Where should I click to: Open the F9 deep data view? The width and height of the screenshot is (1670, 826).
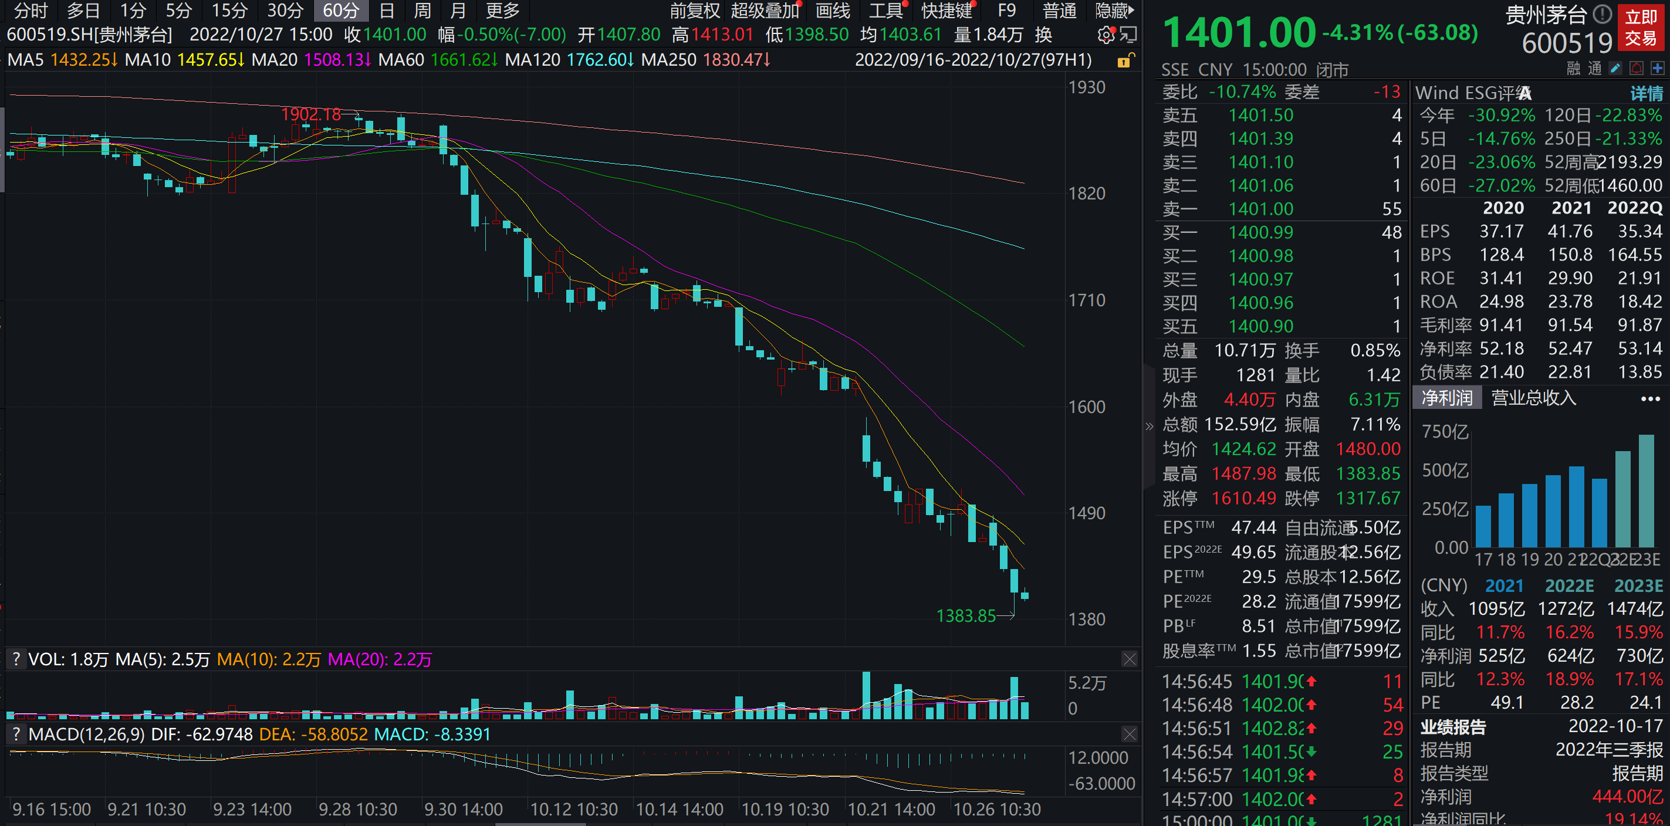click(1007, 11)
